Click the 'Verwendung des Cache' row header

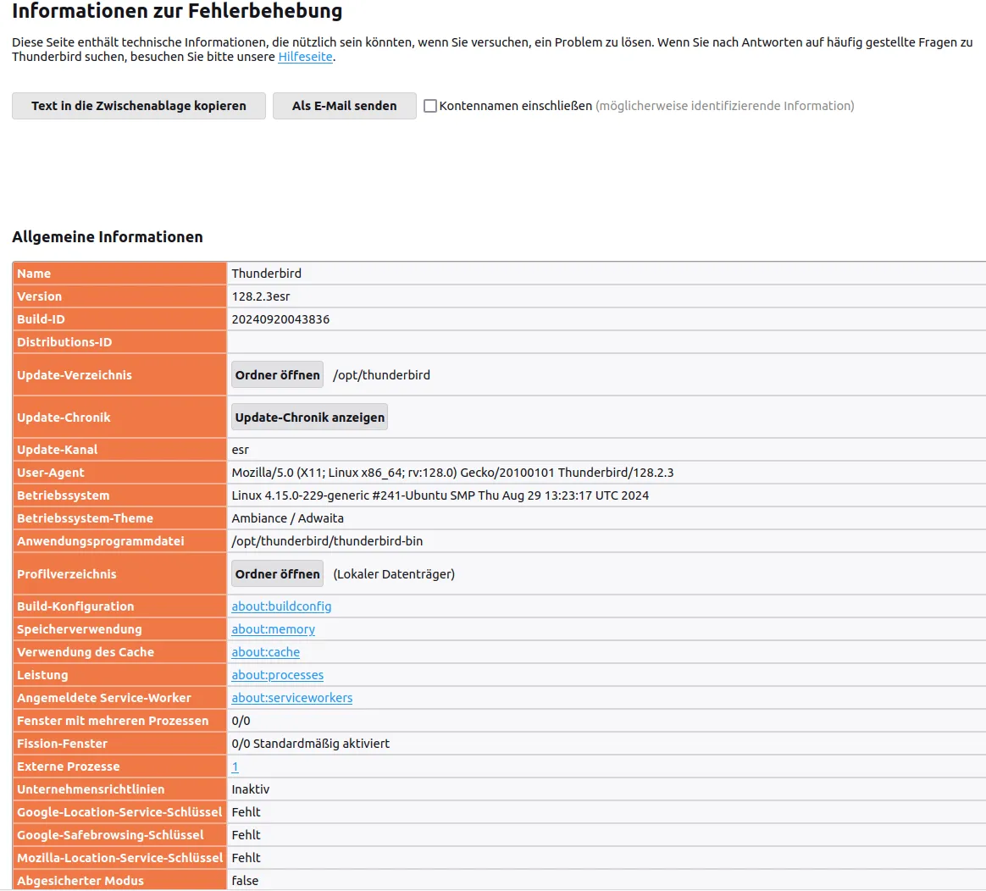pos(119,652)
